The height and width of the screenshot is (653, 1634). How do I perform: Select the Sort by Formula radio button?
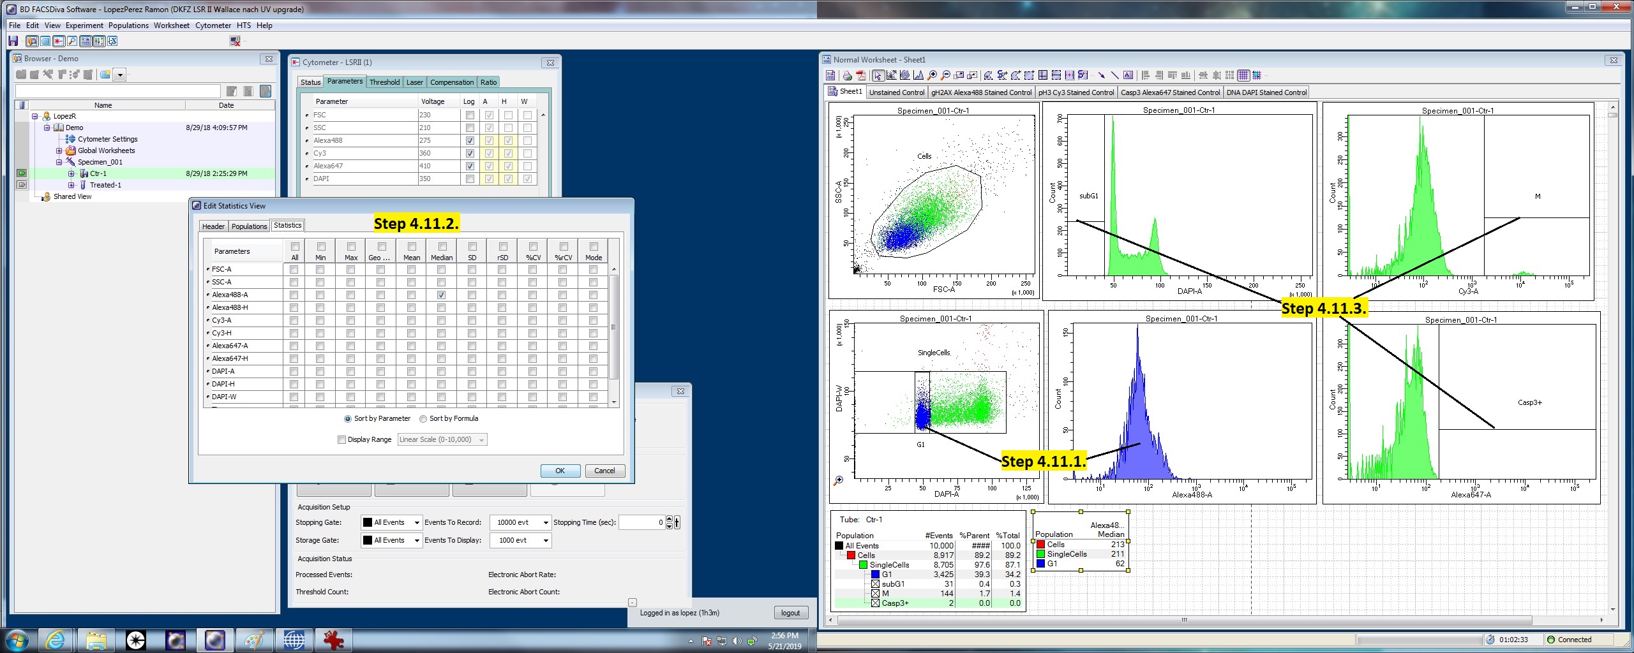[x=423, y=419]
